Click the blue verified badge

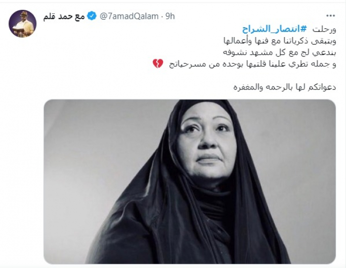[92, 16]
